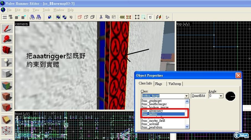Image resolution: width=251 pixels, height=140 pixels.
Task: Click the SmartEdit button
Action: pos(199,96)
